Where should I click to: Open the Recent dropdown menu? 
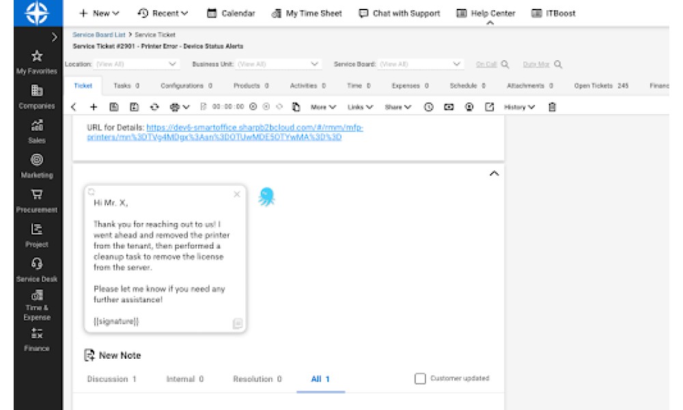pos(163,14)
